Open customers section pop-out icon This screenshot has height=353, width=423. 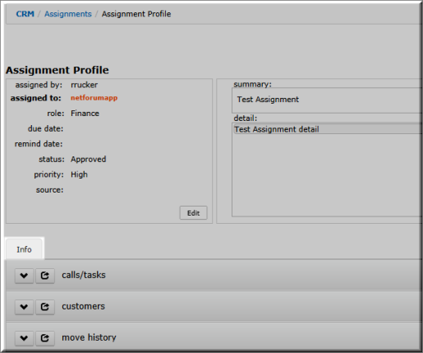[x=45, y=307]
